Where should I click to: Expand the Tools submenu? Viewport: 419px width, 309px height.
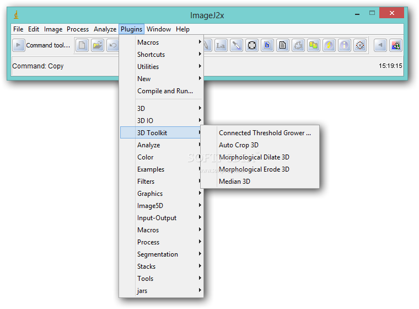coord(162,279)
